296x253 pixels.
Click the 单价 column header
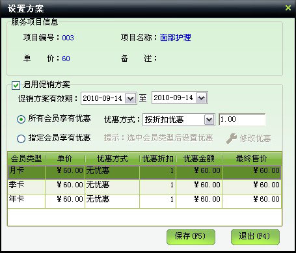[65, 159]
